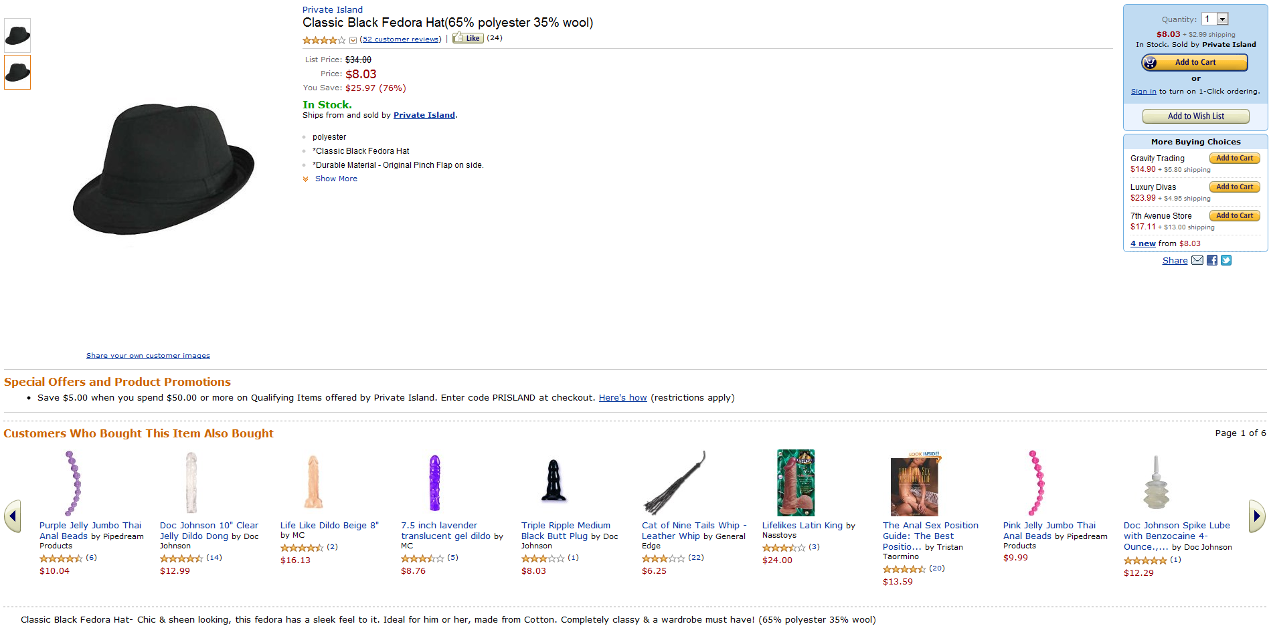Image resolution: width=1269 pixels, height=634 pixels.
Task: Add 7th Avenue Store offer to cart
Action: coord(1234,216)
